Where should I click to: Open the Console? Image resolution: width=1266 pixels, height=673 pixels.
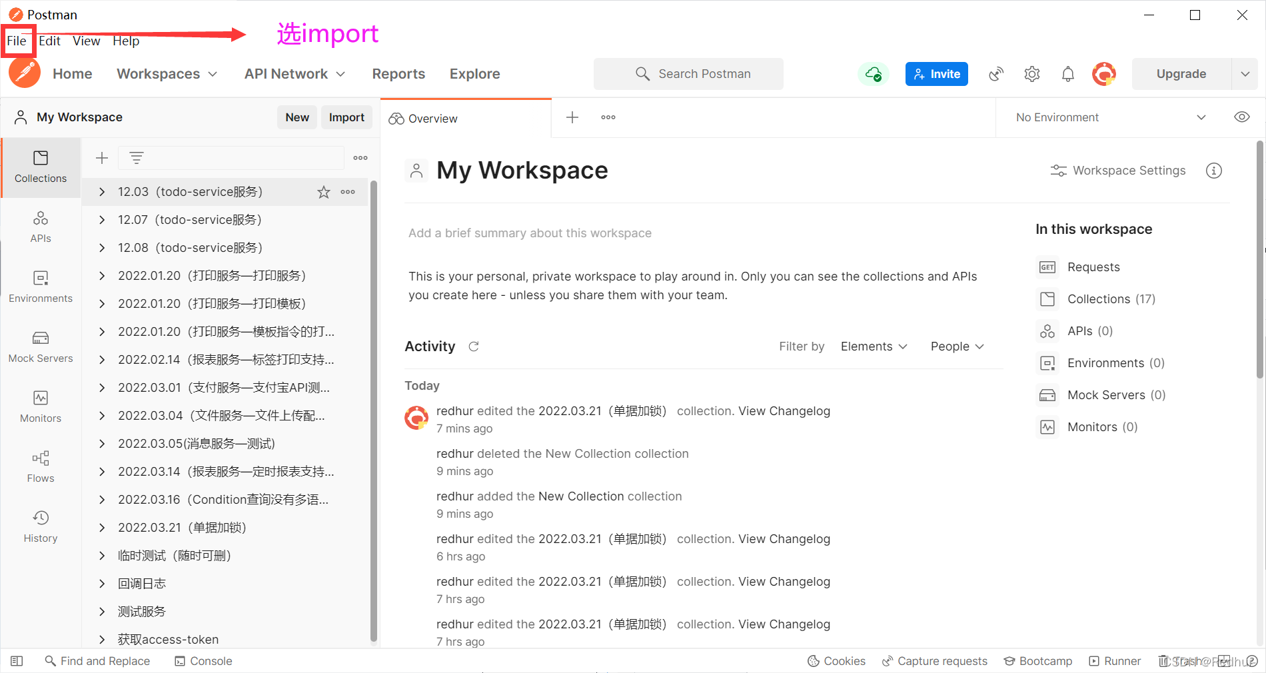coord(203,661)
